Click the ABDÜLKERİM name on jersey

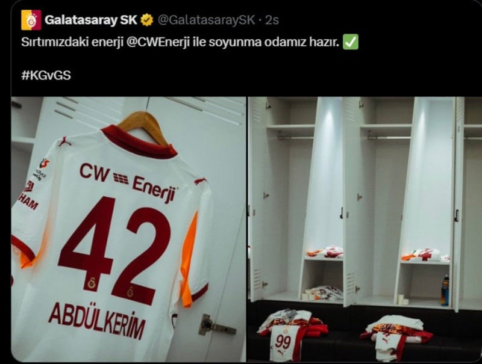[96, 321]
